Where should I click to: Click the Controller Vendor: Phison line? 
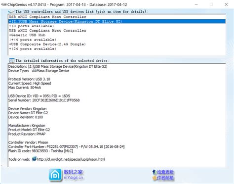click(28, 142)
